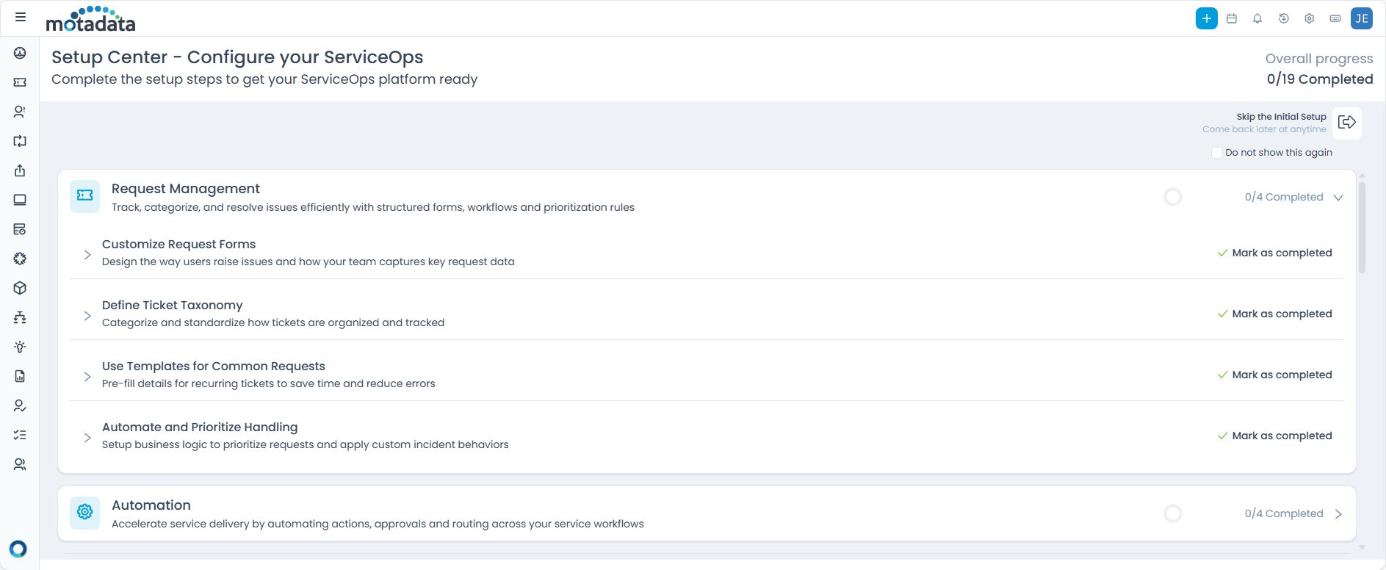Click the Skip the Initial Setup button
The height and width of the screenshot is (570, 1386).
point(1346,123)
